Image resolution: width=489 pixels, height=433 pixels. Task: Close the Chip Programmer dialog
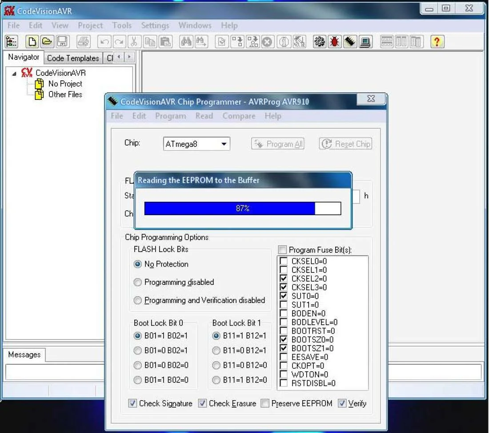[371, 98]
